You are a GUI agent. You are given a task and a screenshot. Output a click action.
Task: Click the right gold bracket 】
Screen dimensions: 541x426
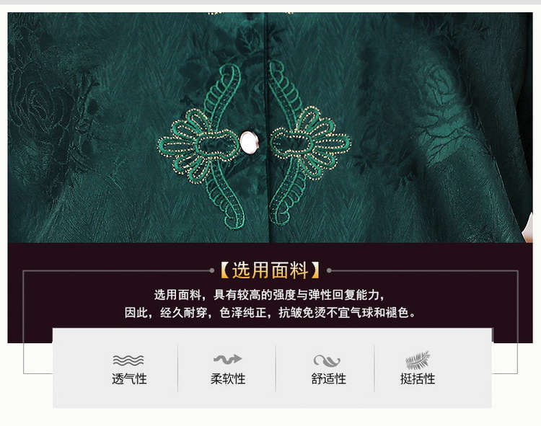click(315, 270)
